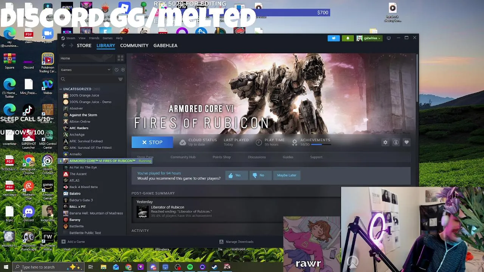
Task: Open the Friends menu
Action: (x=94, y=38)
